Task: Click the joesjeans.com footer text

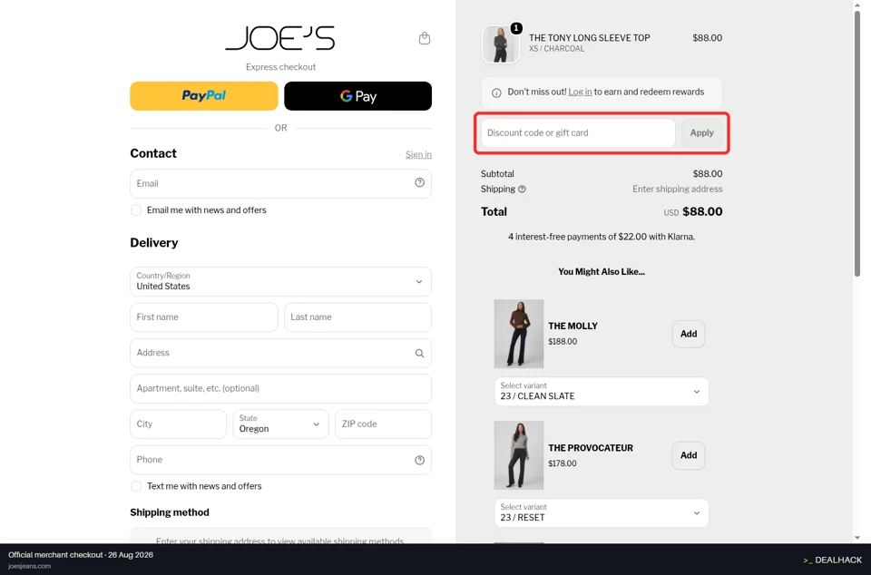Action: (29, 566)
